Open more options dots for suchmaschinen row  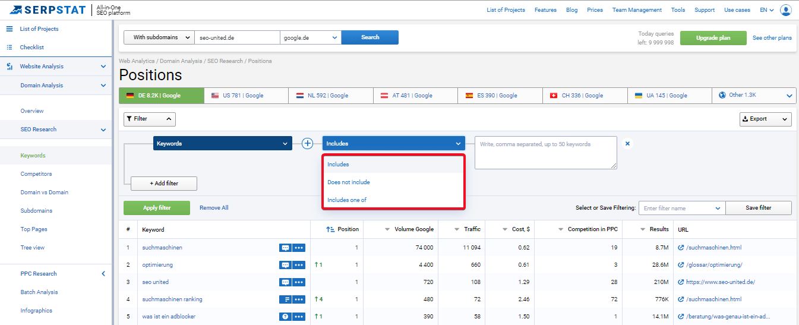[298, 248]
